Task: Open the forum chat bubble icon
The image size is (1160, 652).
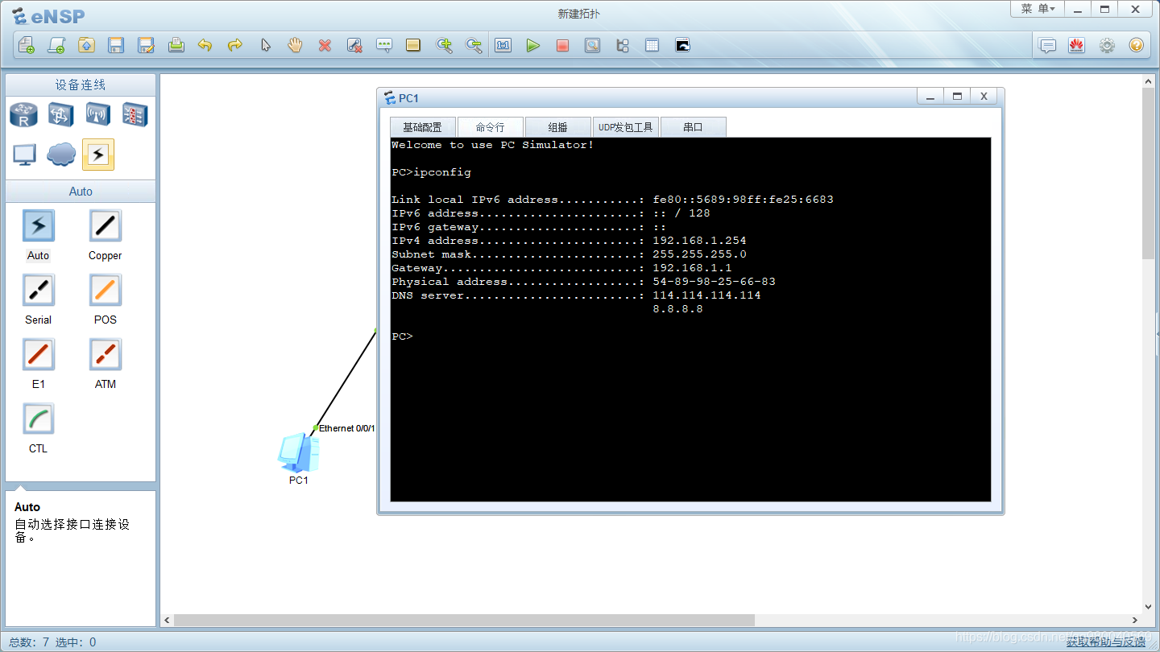Action: coord(1047,45)
